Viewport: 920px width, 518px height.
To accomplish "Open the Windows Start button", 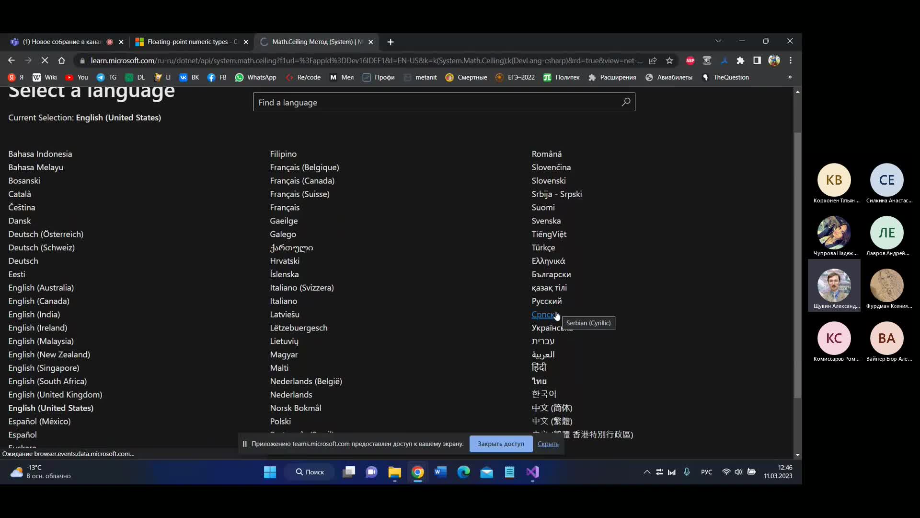I will coord(270,472).
